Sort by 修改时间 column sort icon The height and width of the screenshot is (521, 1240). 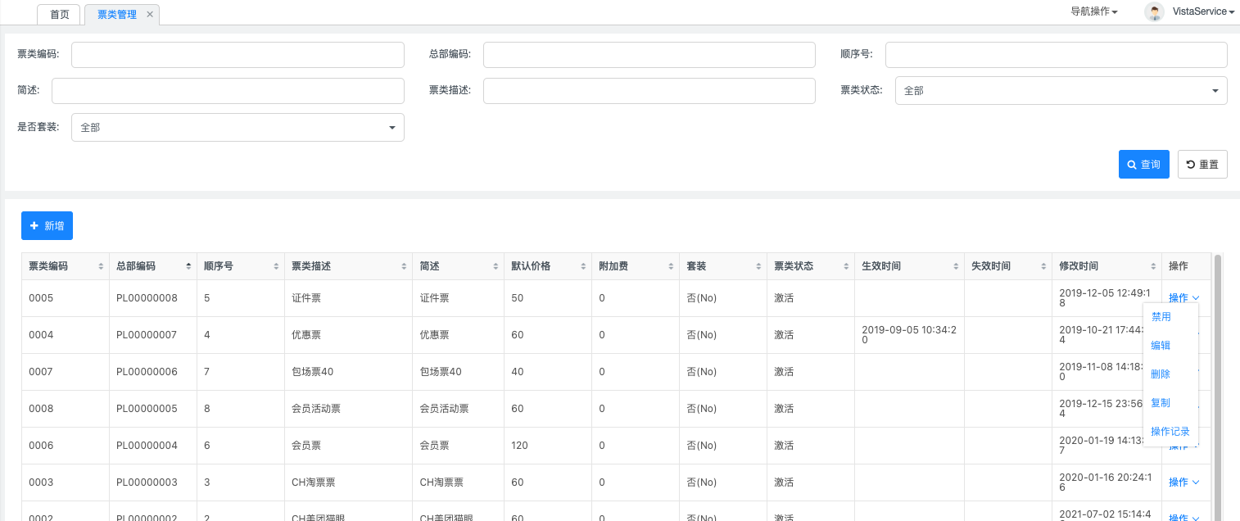point(1152,267)
